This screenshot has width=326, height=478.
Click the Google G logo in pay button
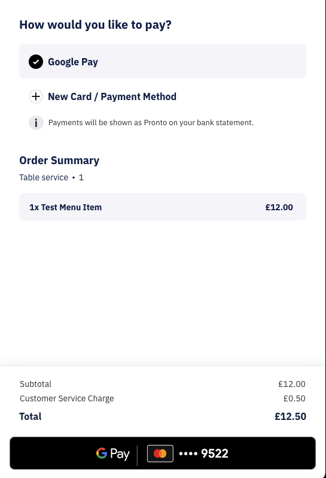(102, 453)
